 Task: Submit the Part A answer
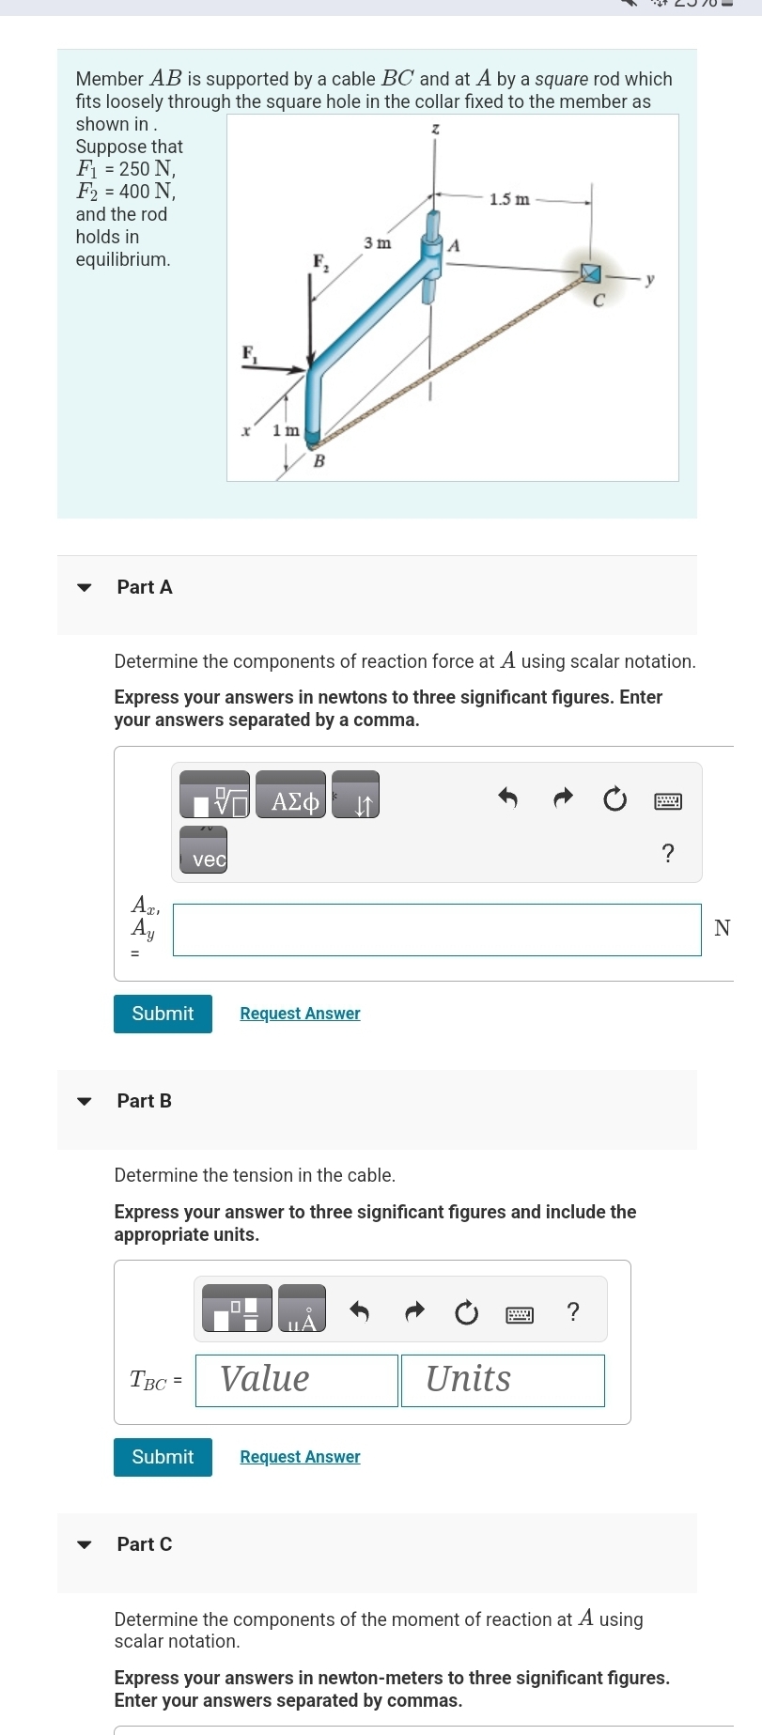(x=163, y=1014)
